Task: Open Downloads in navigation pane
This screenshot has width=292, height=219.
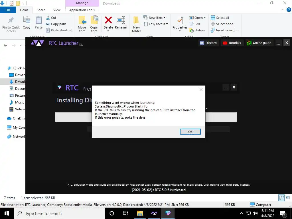Action: (x=17, y=82)
